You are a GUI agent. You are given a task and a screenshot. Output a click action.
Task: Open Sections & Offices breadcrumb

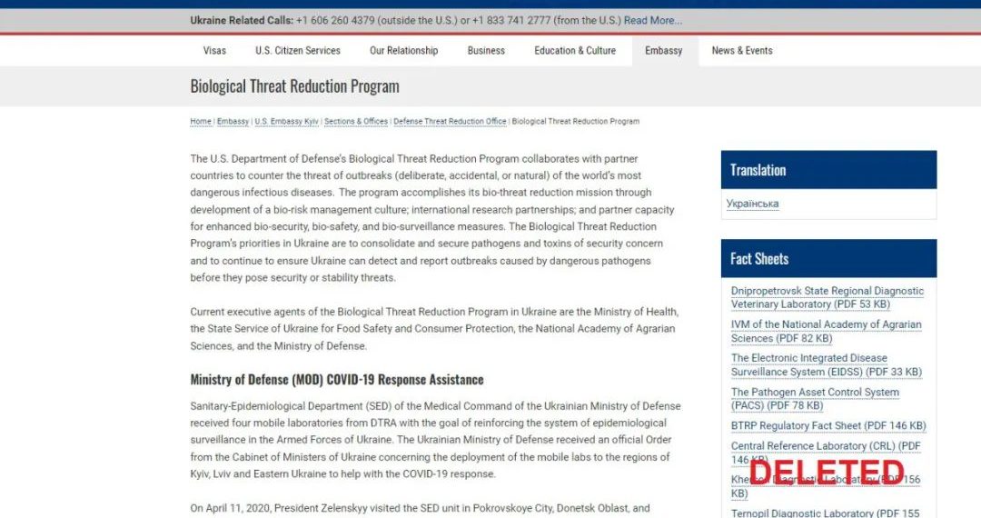pyautogui.click(x=356, y=122)
